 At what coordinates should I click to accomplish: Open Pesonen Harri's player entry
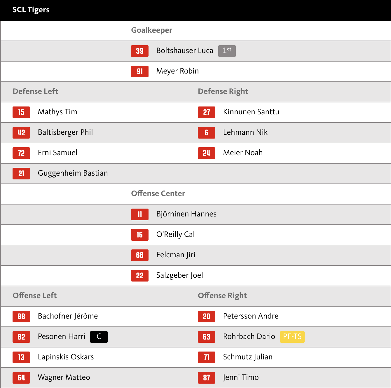pos(62,337)
